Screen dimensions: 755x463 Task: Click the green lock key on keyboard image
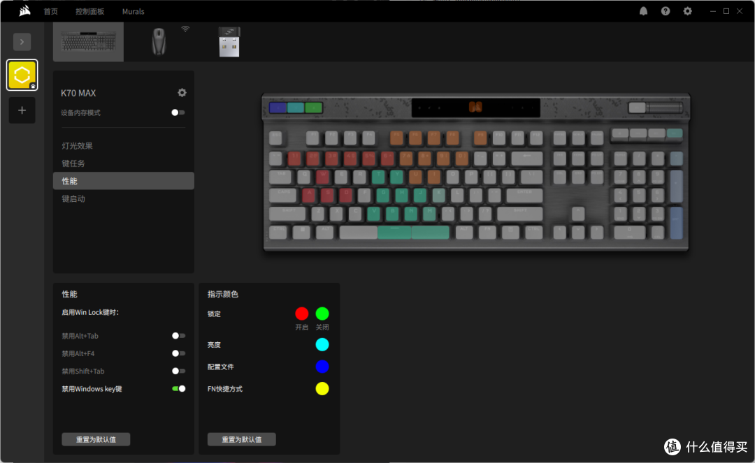click(313, 108)
